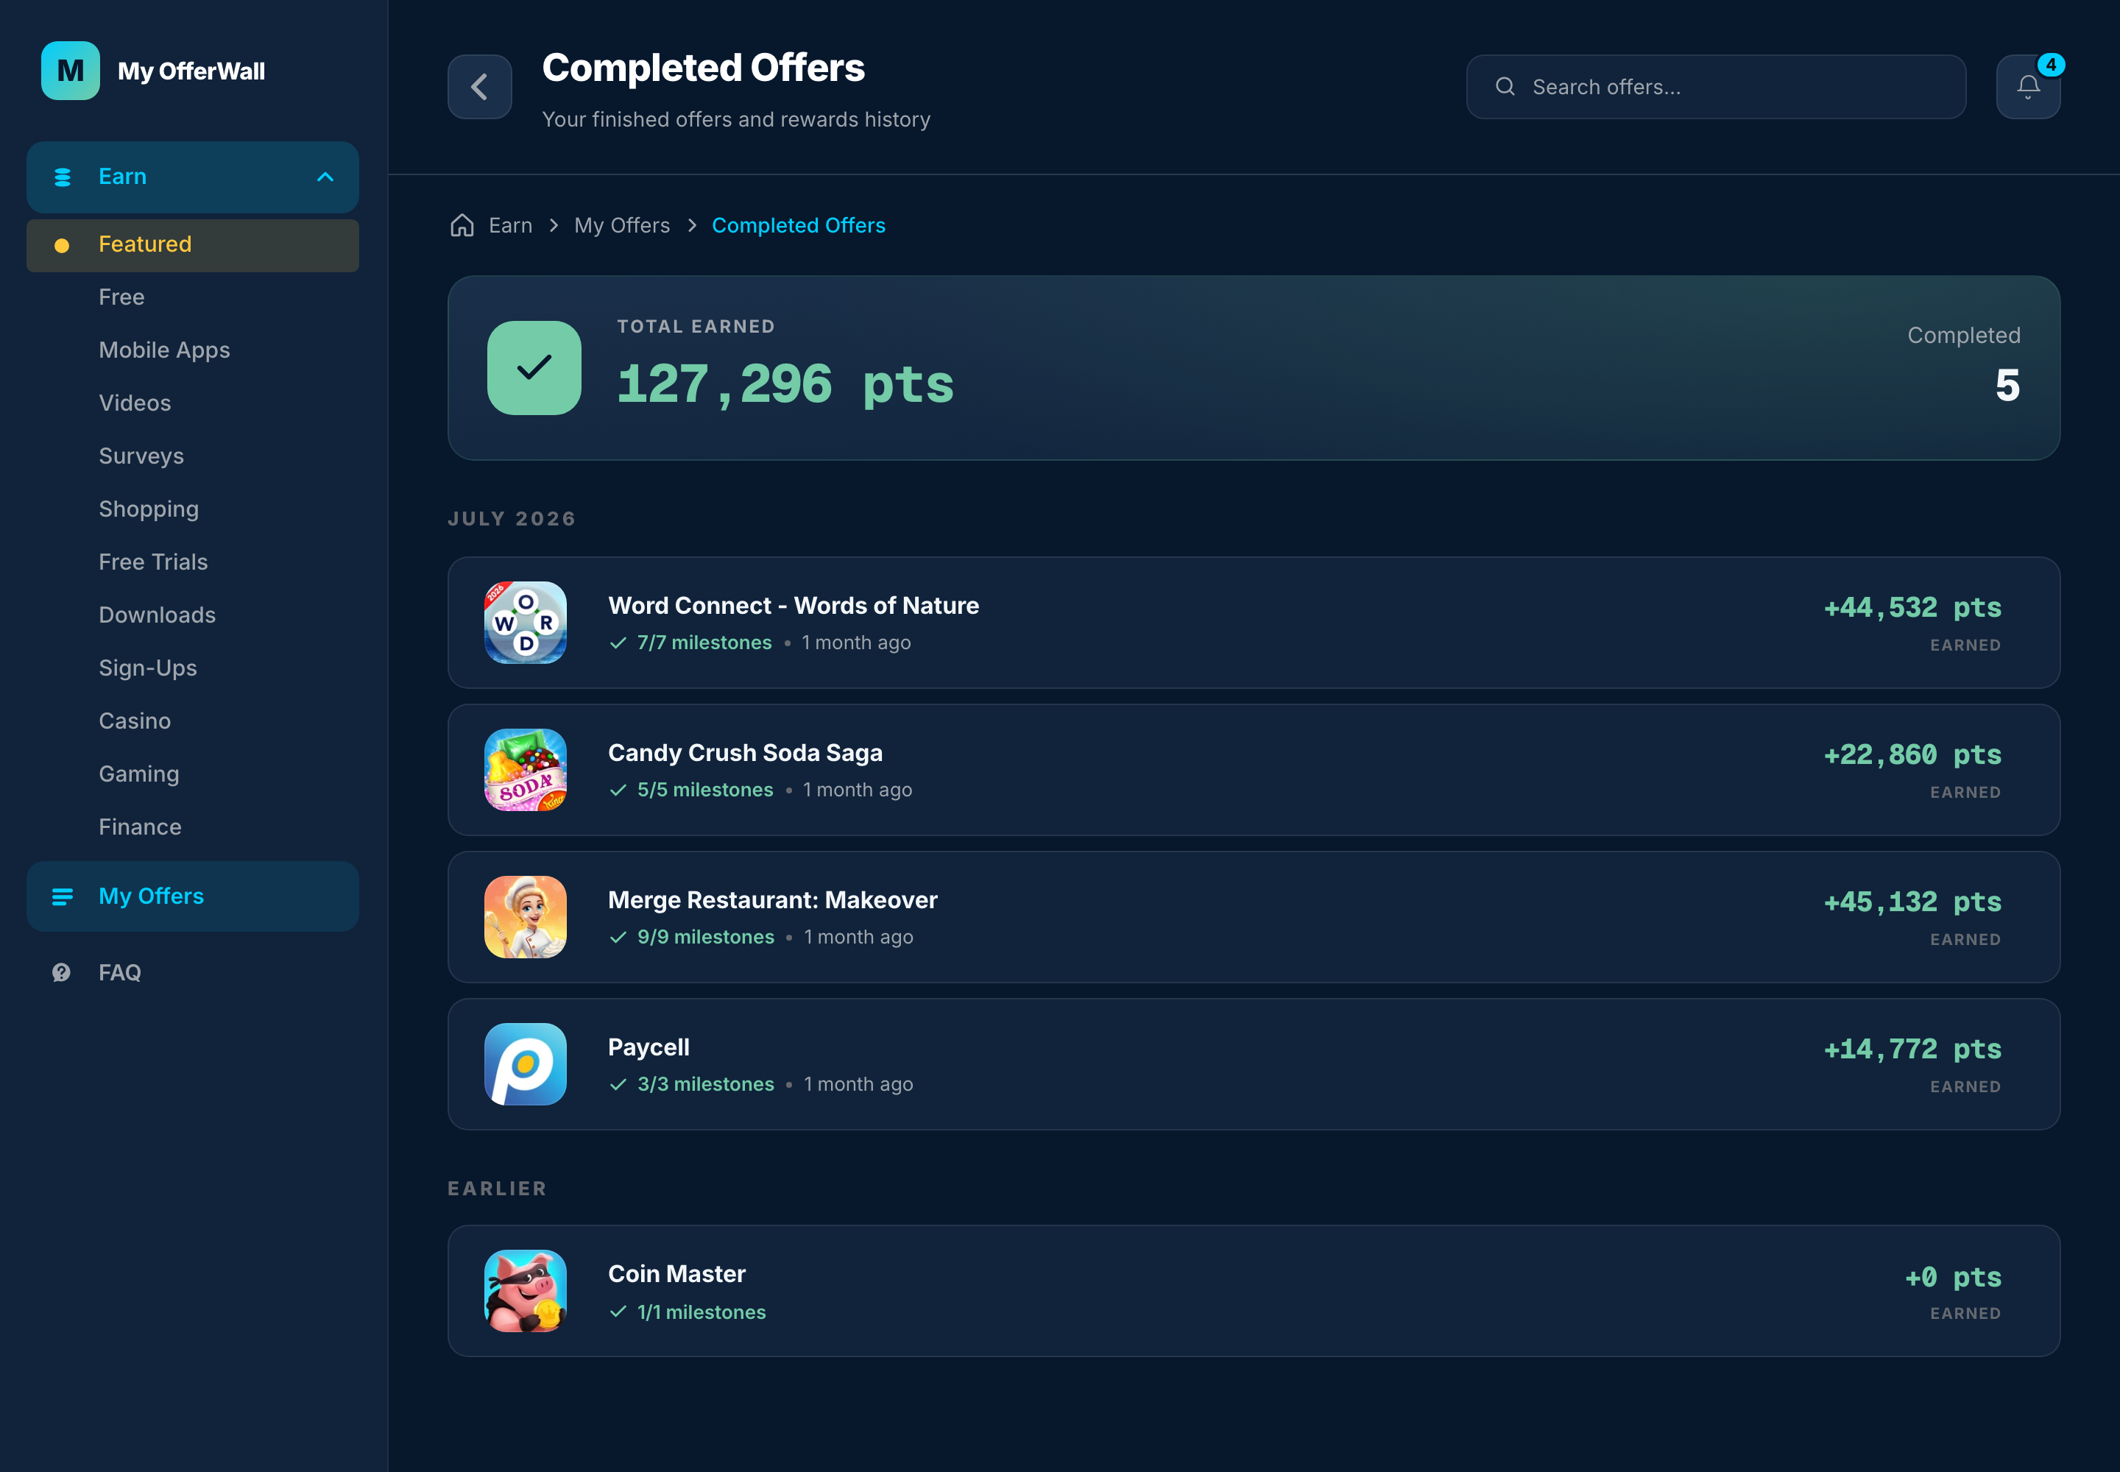Click the JULY 2026 section header

tap(512, 520)
